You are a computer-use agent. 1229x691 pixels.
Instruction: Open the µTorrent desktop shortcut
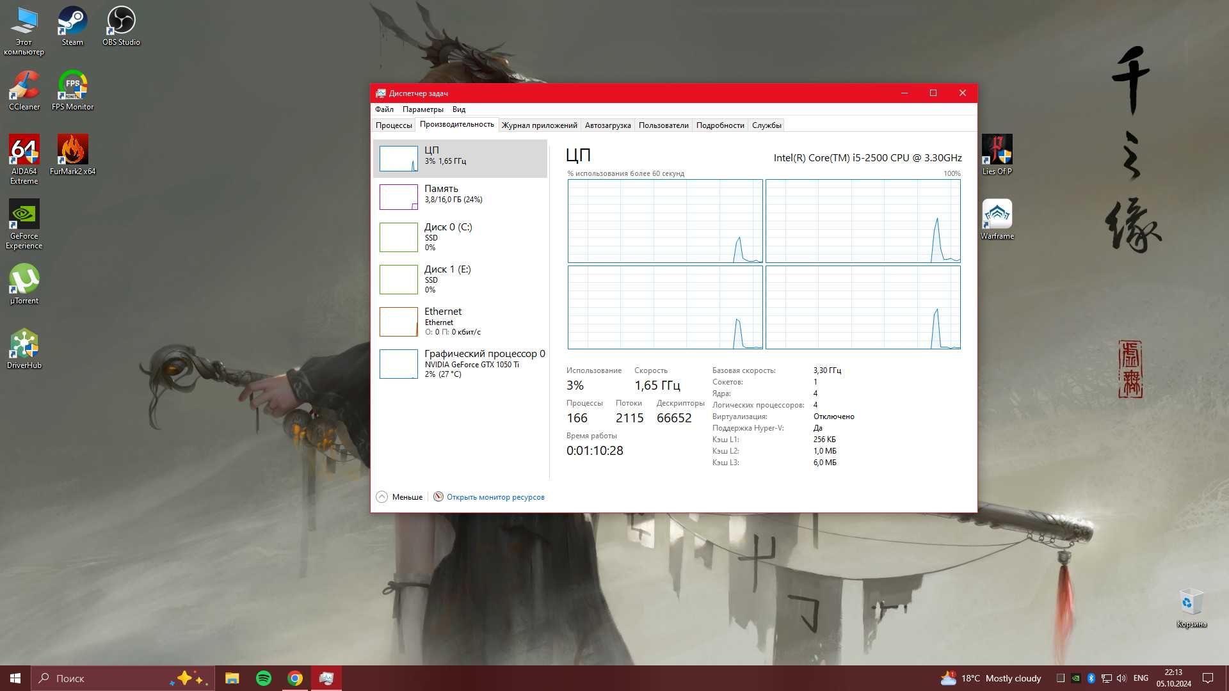click(24, 284)
